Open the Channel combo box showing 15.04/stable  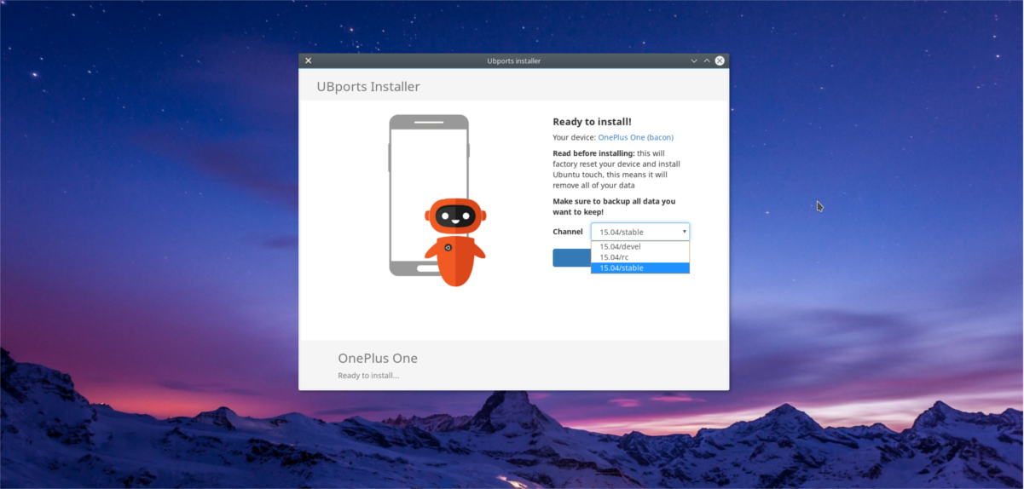click(x=640, y=232)
